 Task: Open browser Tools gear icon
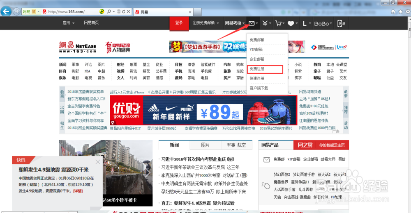click(x=408, y=11)
